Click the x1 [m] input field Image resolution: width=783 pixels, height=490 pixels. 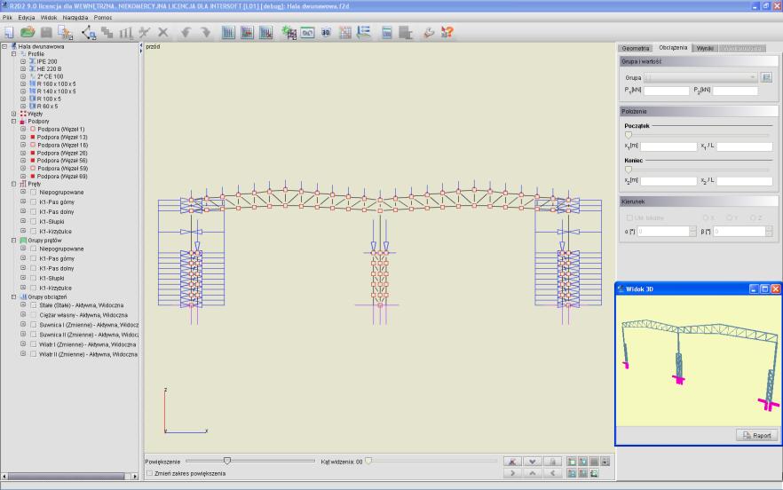coord(668,146)
